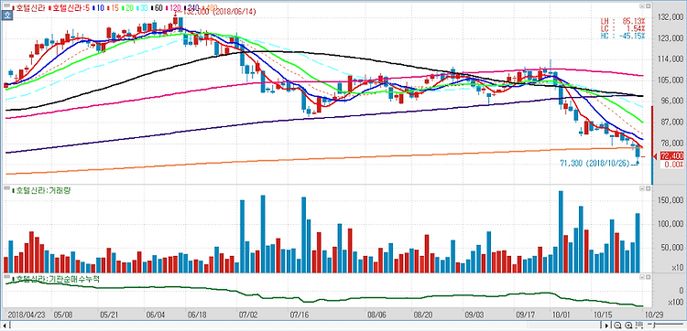Click the 150,000 volume axis label

[x=671, y=200]
